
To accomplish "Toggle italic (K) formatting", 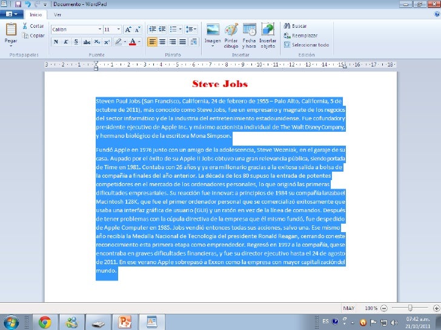I will pyautogui.click(x=66, y=42).
